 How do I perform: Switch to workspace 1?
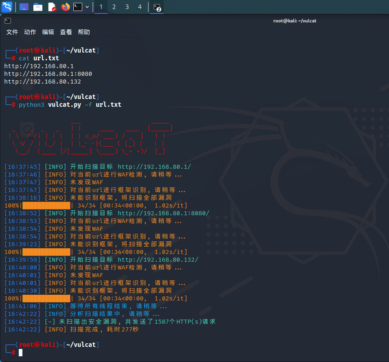101,7
